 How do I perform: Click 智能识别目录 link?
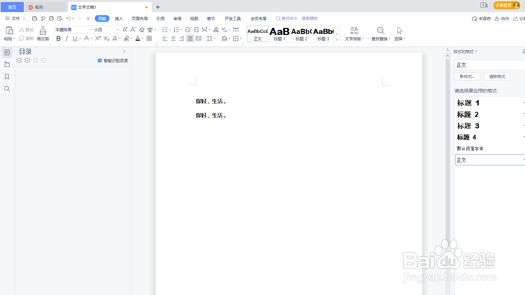point(113,61)
